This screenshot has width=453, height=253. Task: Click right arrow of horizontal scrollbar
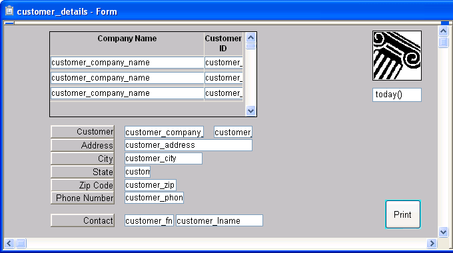(432, 244)
